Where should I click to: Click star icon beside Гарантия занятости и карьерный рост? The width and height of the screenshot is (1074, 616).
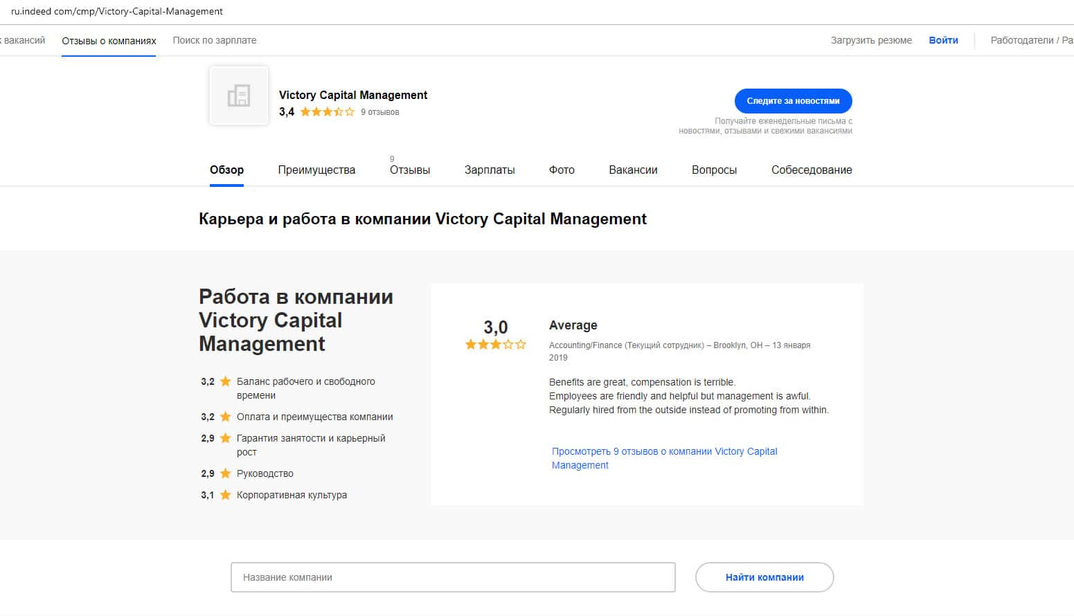225,438
